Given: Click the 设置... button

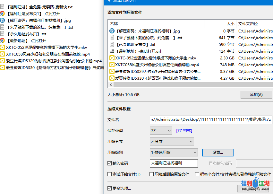Looking at the screenshot, I should [x=218, y=153].
